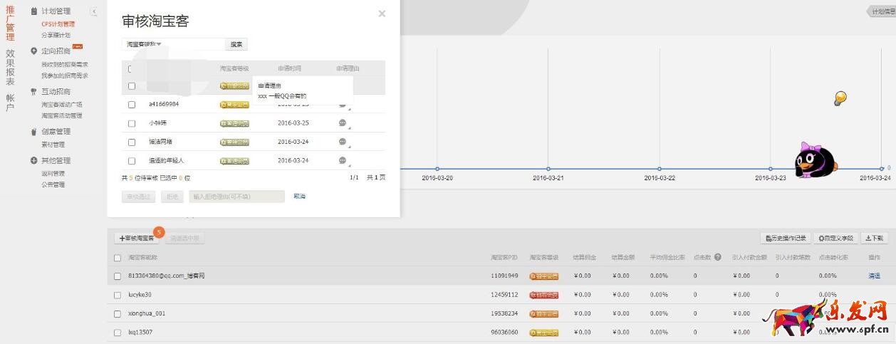This screenshot has width=896, height=344.
Task: Click the 下载 download button
Action: tap(875, 239)
